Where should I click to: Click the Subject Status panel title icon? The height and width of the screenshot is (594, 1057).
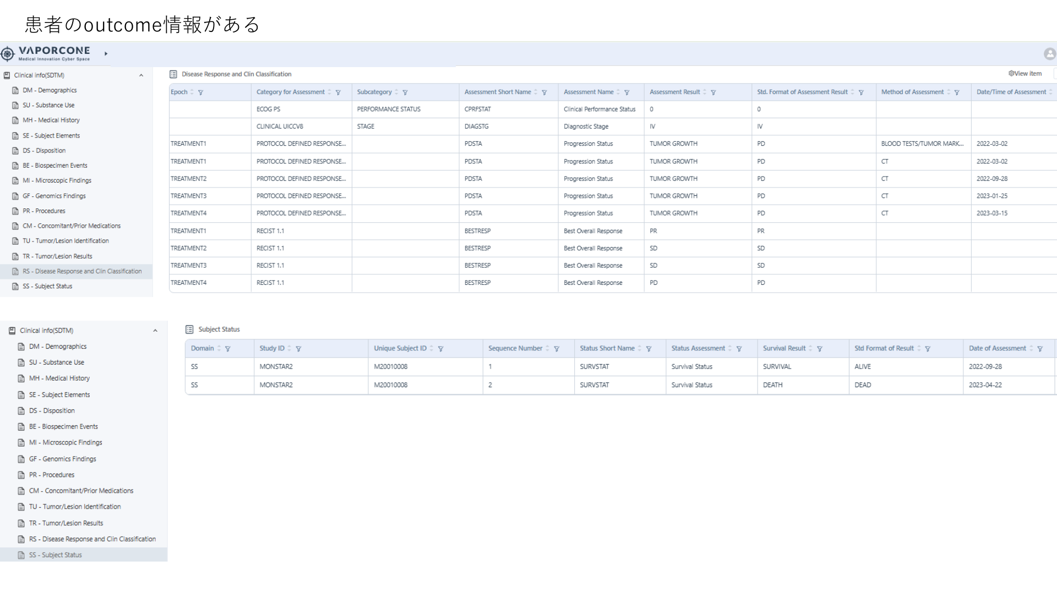pyautogui.click(x=189, y=329)
